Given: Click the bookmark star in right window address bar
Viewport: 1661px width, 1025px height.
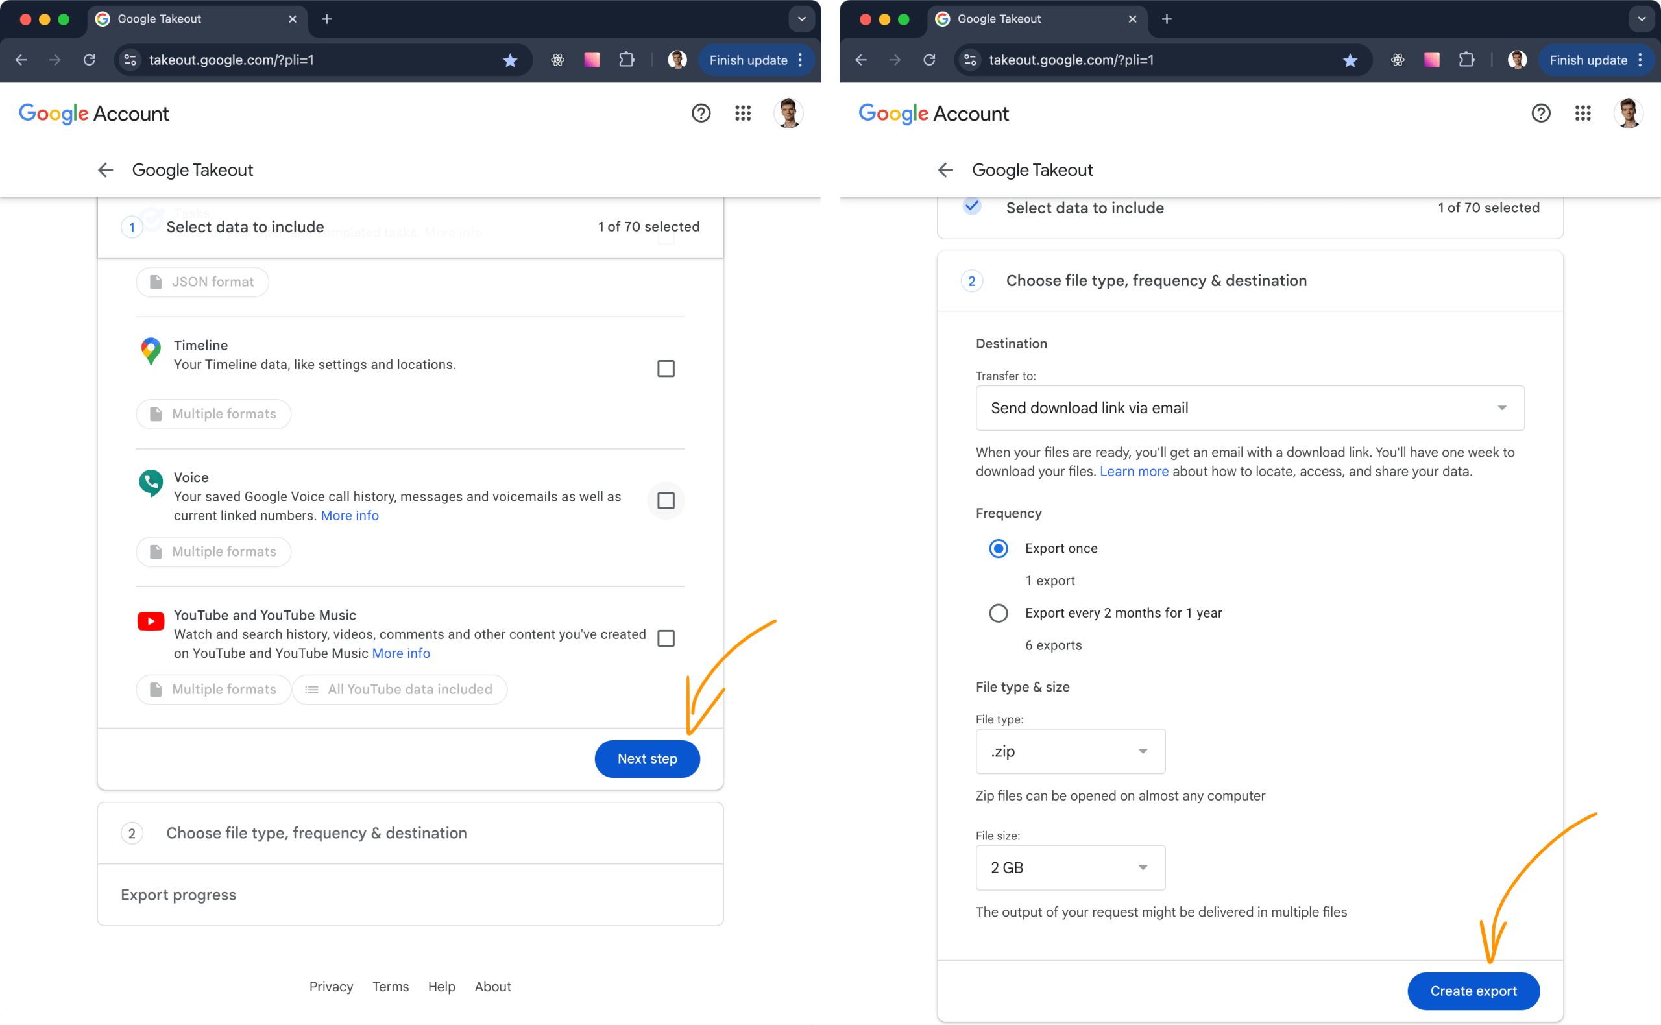Looking at the screenshot, I should (1349, 60).
